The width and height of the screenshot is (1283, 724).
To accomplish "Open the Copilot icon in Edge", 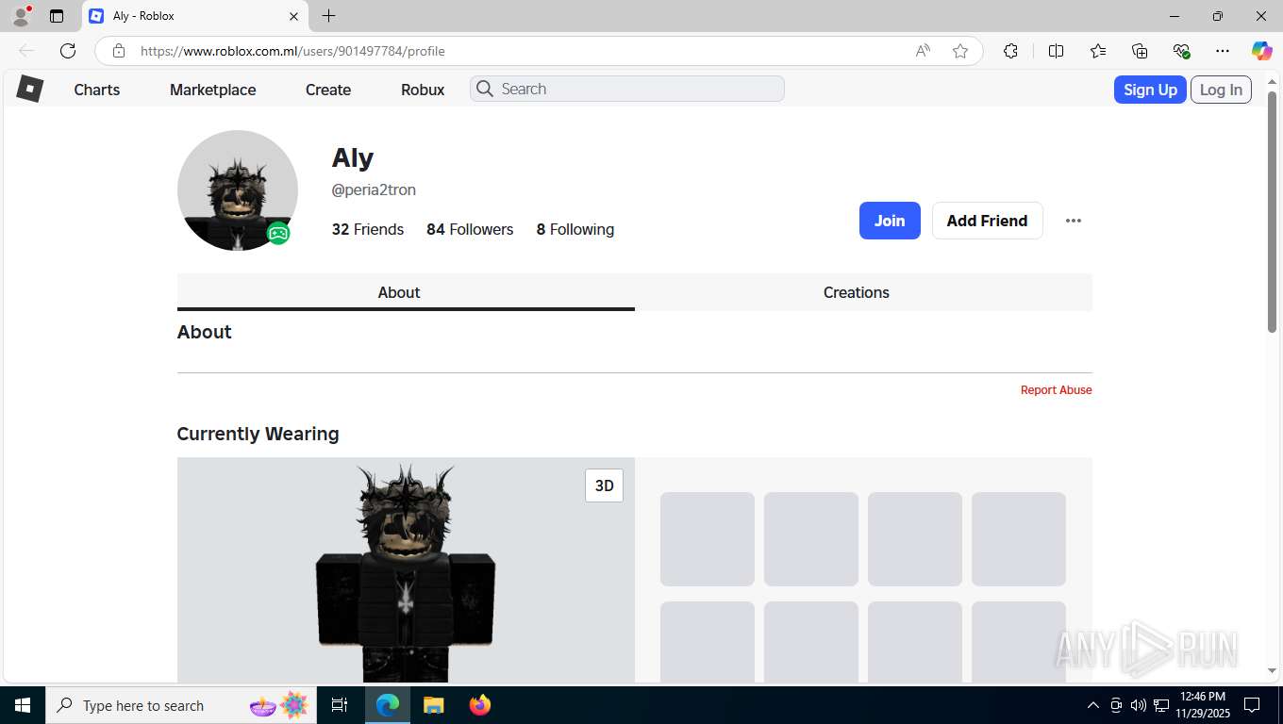I will point(1261,51).
